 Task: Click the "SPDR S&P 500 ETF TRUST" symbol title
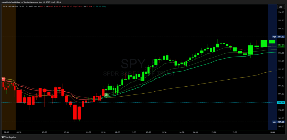13,7
